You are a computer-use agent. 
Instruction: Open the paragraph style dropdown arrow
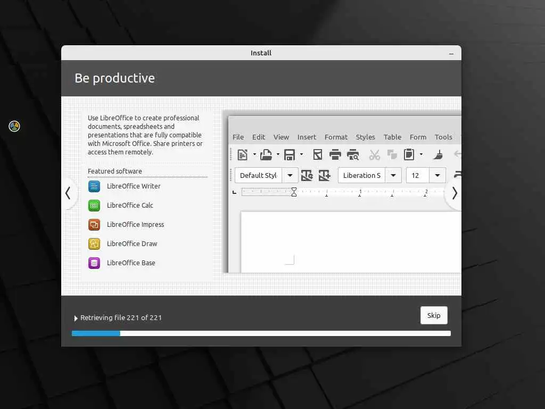coord(290,175)
